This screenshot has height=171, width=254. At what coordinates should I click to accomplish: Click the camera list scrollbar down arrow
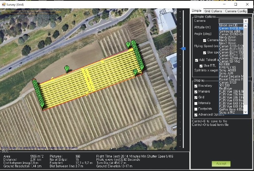point(246,112)
